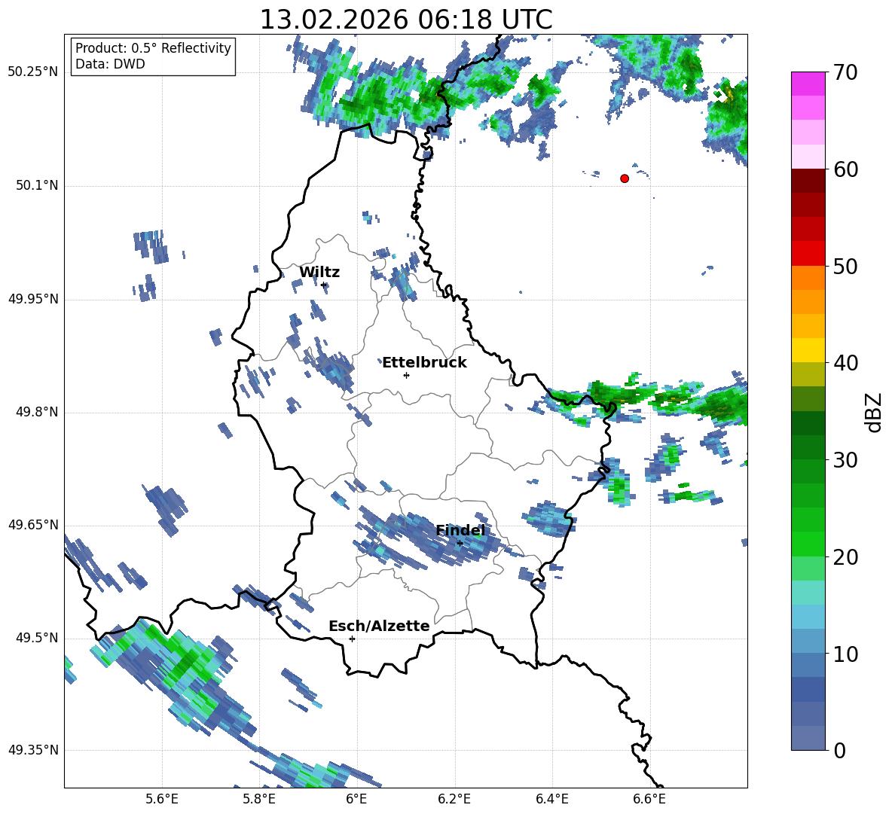Click the 20 colorbar tick label

click(x=845, y=557)
